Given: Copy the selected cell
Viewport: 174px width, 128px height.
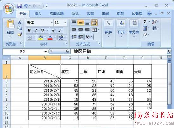Looking at the screenshot, I should coord(20,28).
